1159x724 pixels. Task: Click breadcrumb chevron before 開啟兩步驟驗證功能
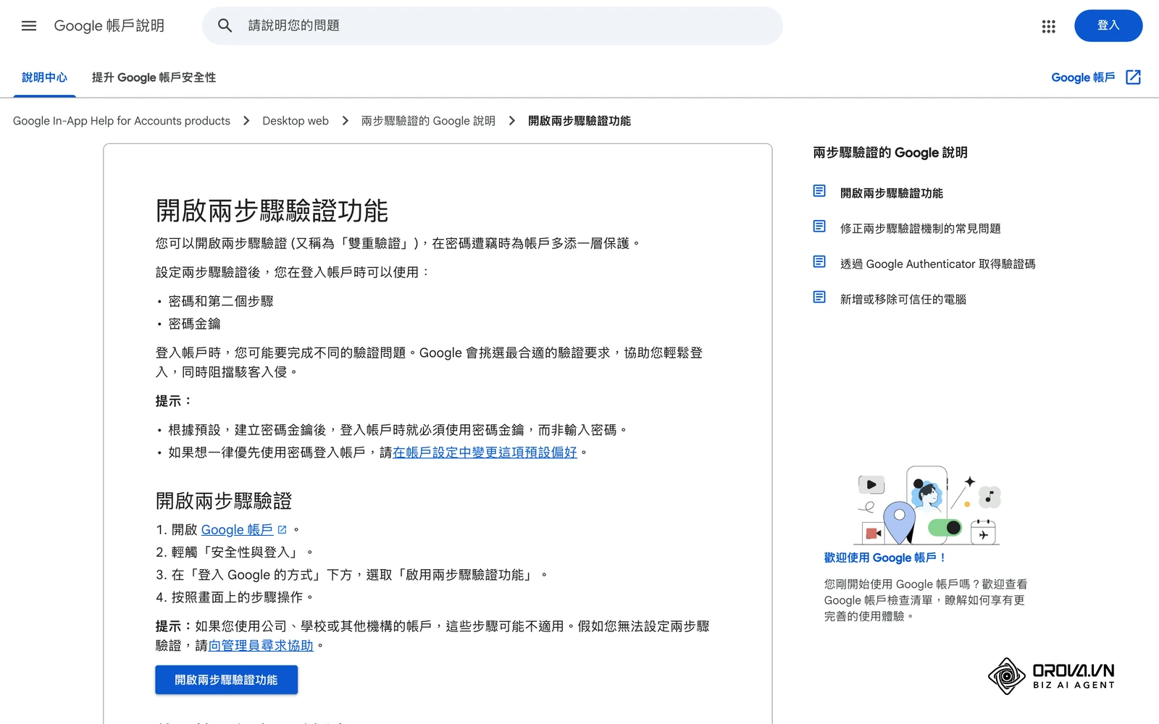pyautogui.click(x=511, y=121)
